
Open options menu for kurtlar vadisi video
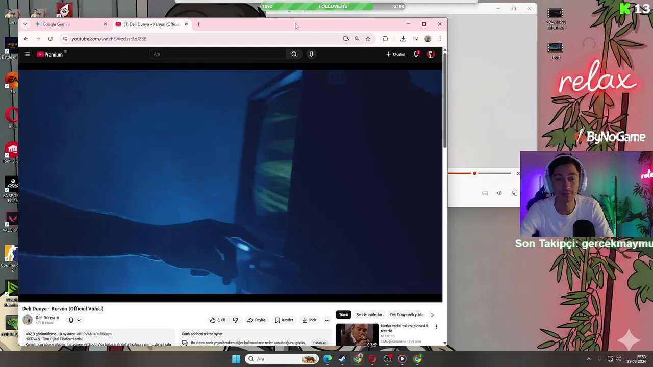pos(436,327)
